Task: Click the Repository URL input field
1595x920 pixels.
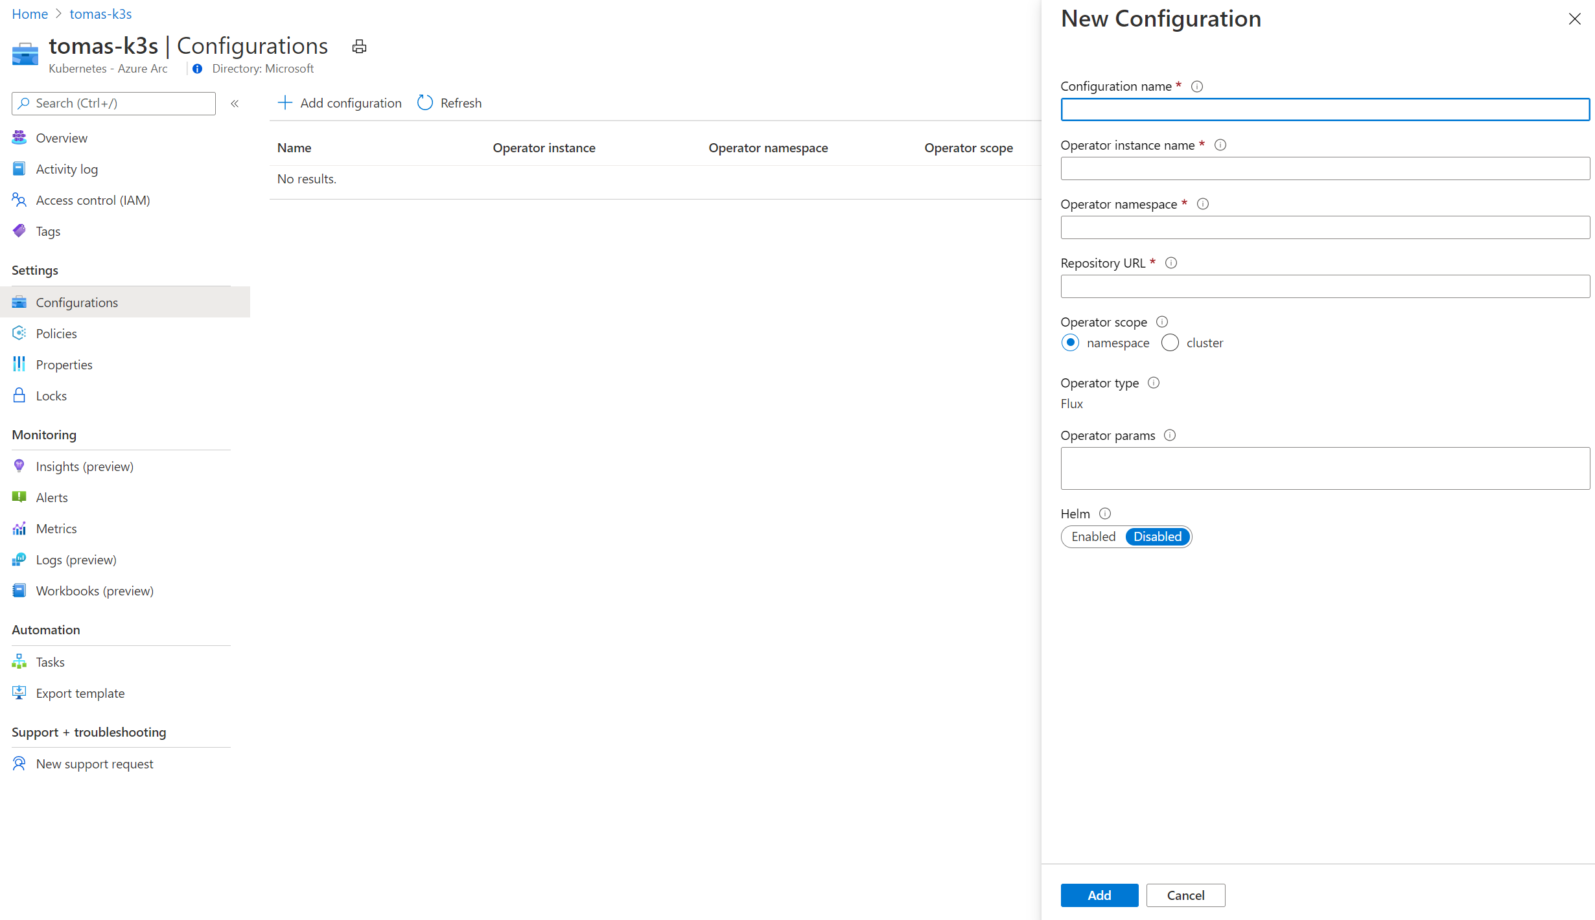Action: 1325,286
